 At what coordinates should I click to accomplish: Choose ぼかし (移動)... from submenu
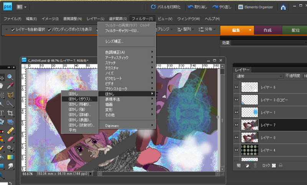point(79,104)
